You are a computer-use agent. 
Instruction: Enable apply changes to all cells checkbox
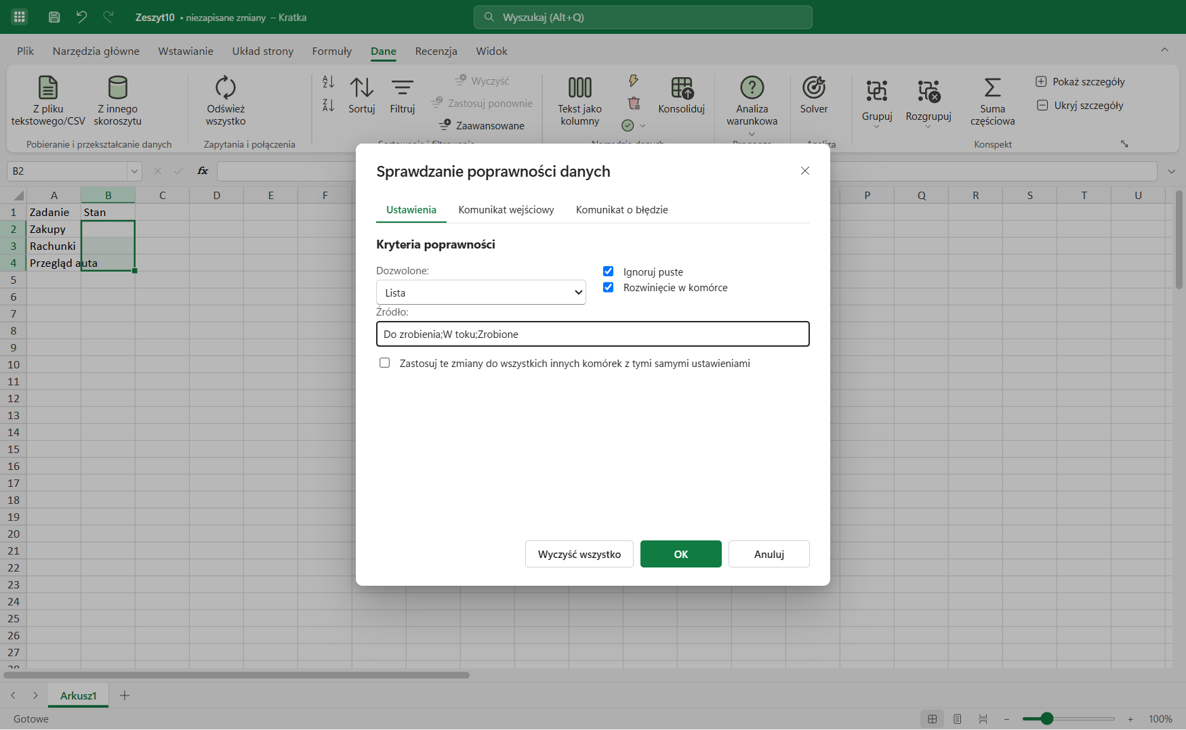click(385, 363)
